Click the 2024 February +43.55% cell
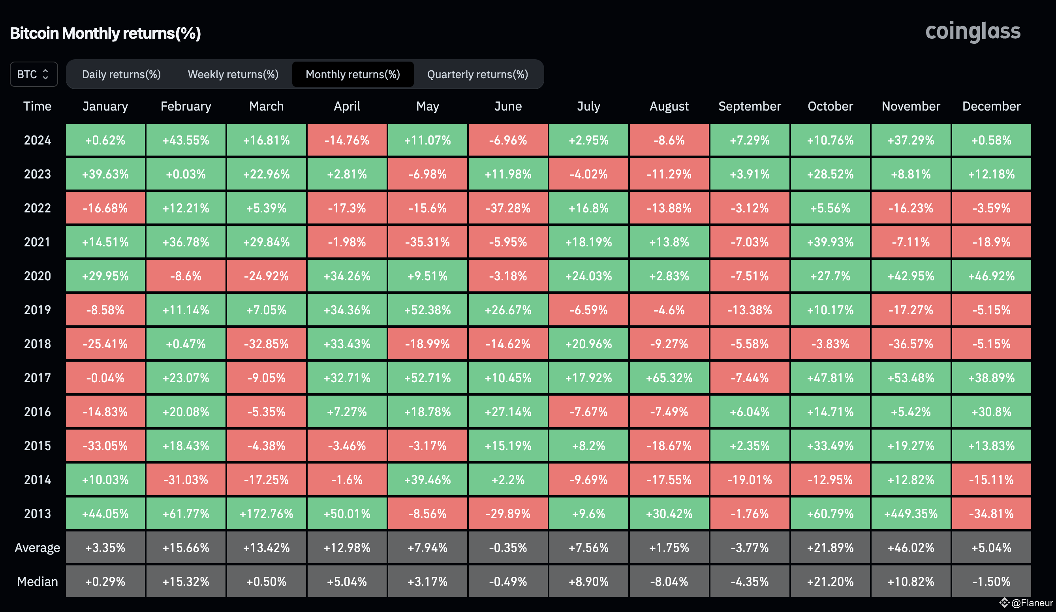Image resolution: width=1056 pixels, height=612 pixels. click(x=186, y=140)
